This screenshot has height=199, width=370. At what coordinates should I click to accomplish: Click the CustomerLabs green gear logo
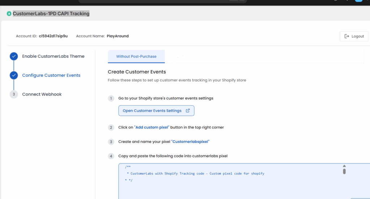(9, 14)
